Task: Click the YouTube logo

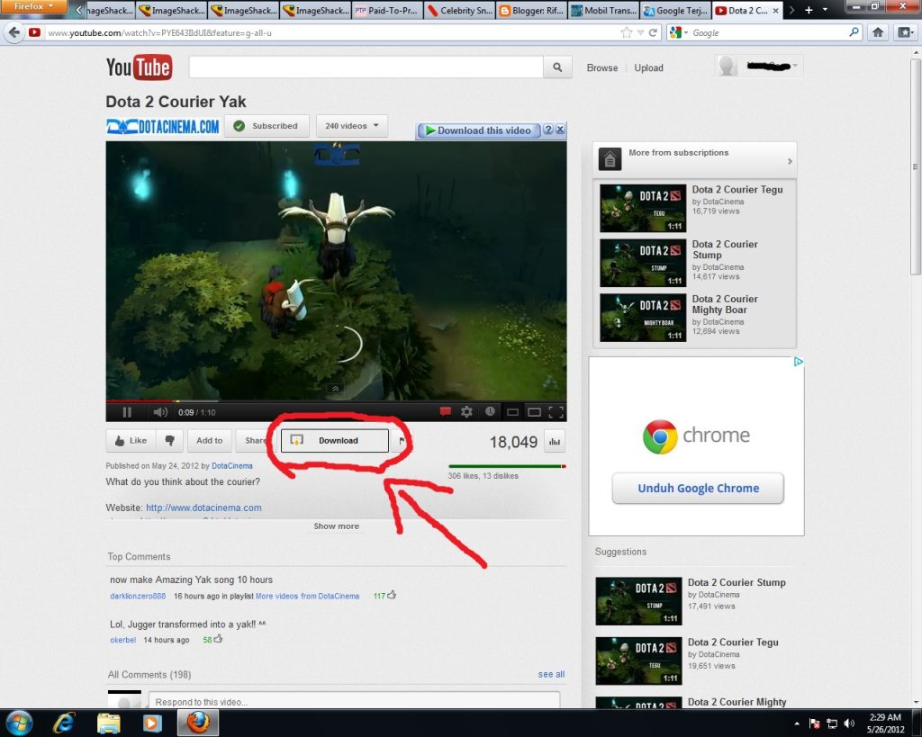Action: 139,67
